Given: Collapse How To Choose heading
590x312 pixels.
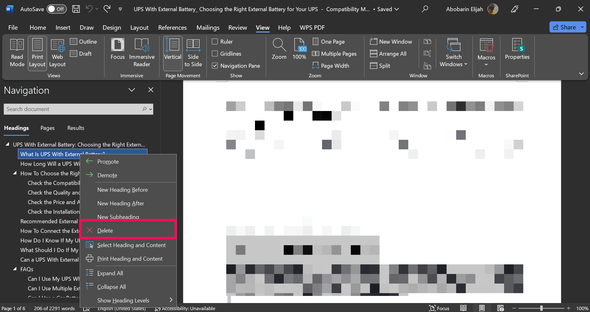Looking at the screenshot, I should [x=15, y=173].
